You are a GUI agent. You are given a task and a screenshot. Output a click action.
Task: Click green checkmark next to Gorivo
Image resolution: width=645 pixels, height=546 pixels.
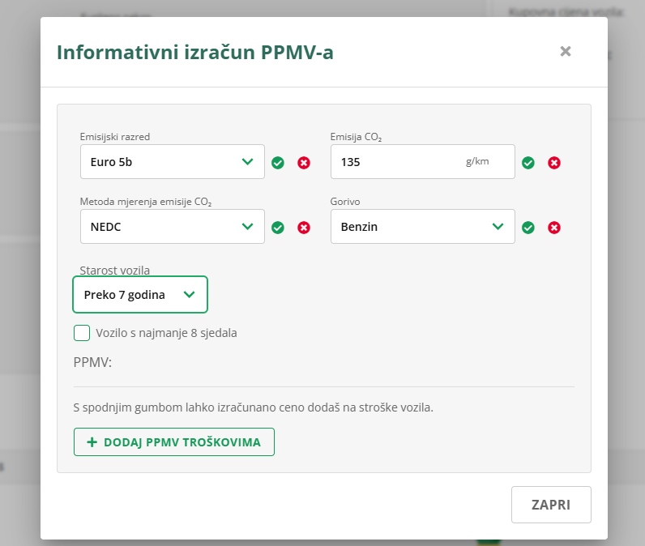click(528, 228)
